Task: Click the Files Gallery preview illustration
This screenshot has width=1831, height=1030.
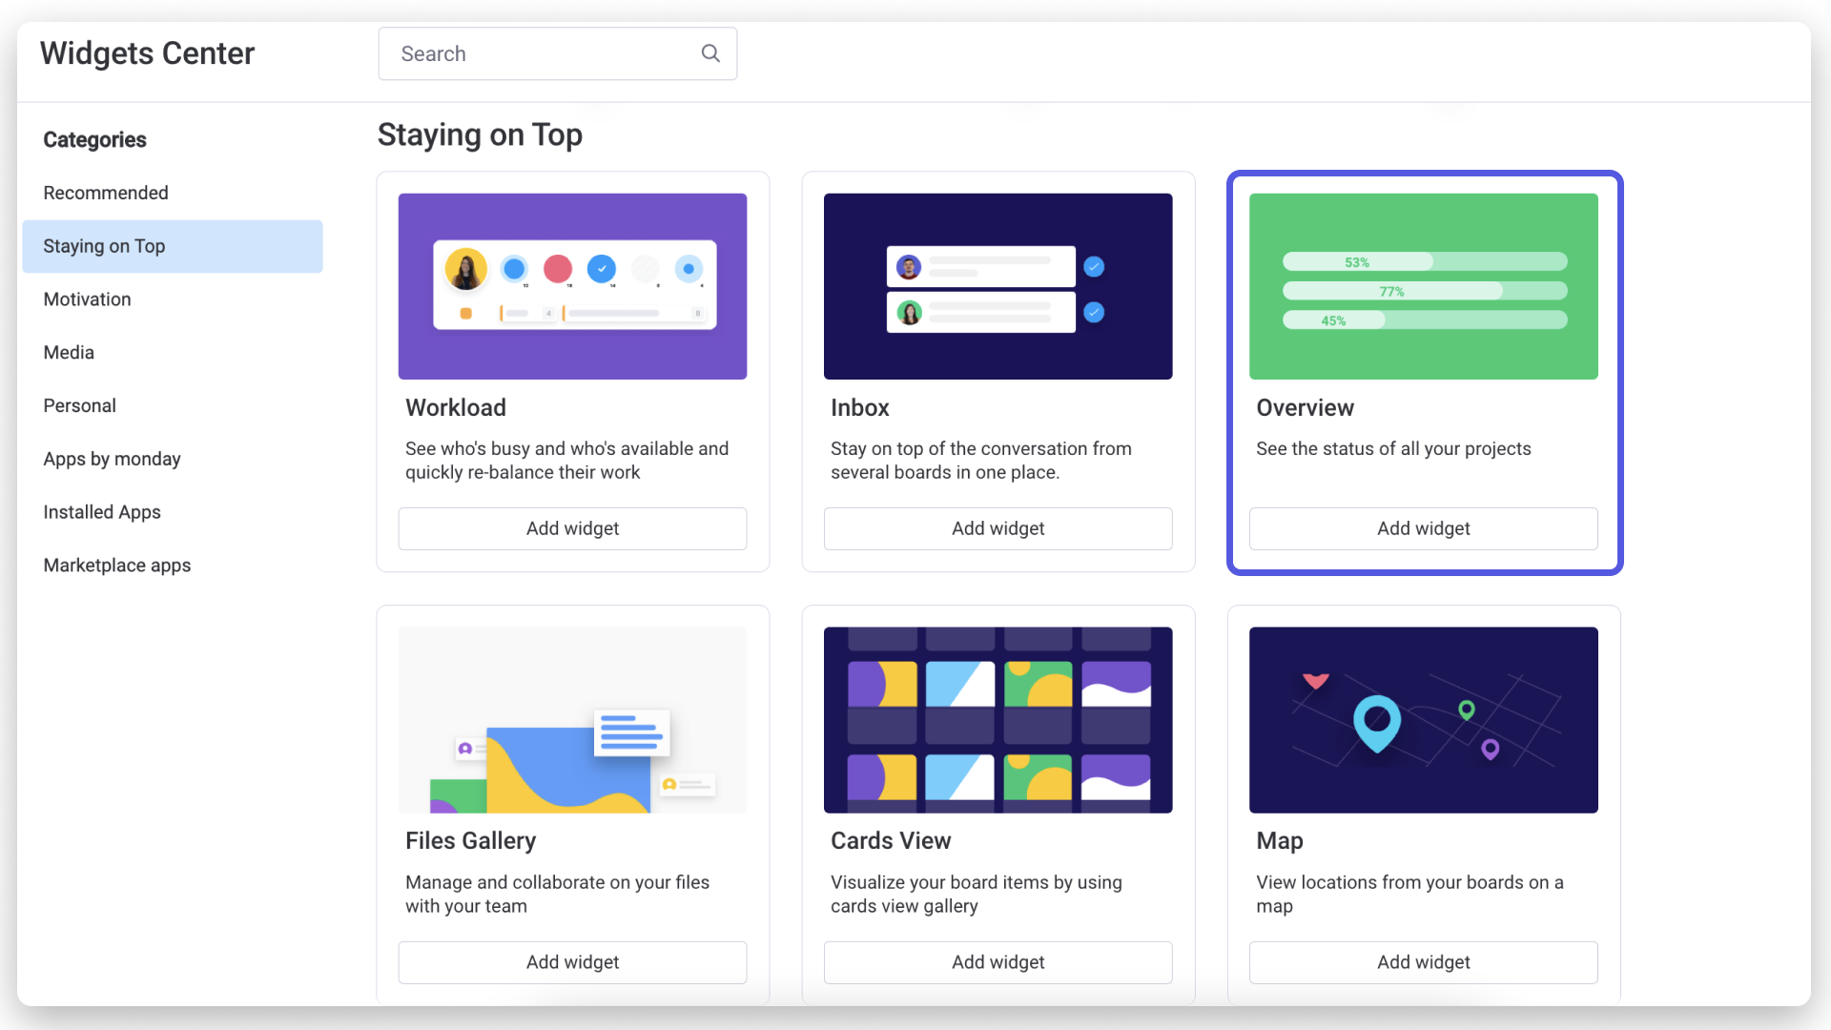Action: (572, 719)
